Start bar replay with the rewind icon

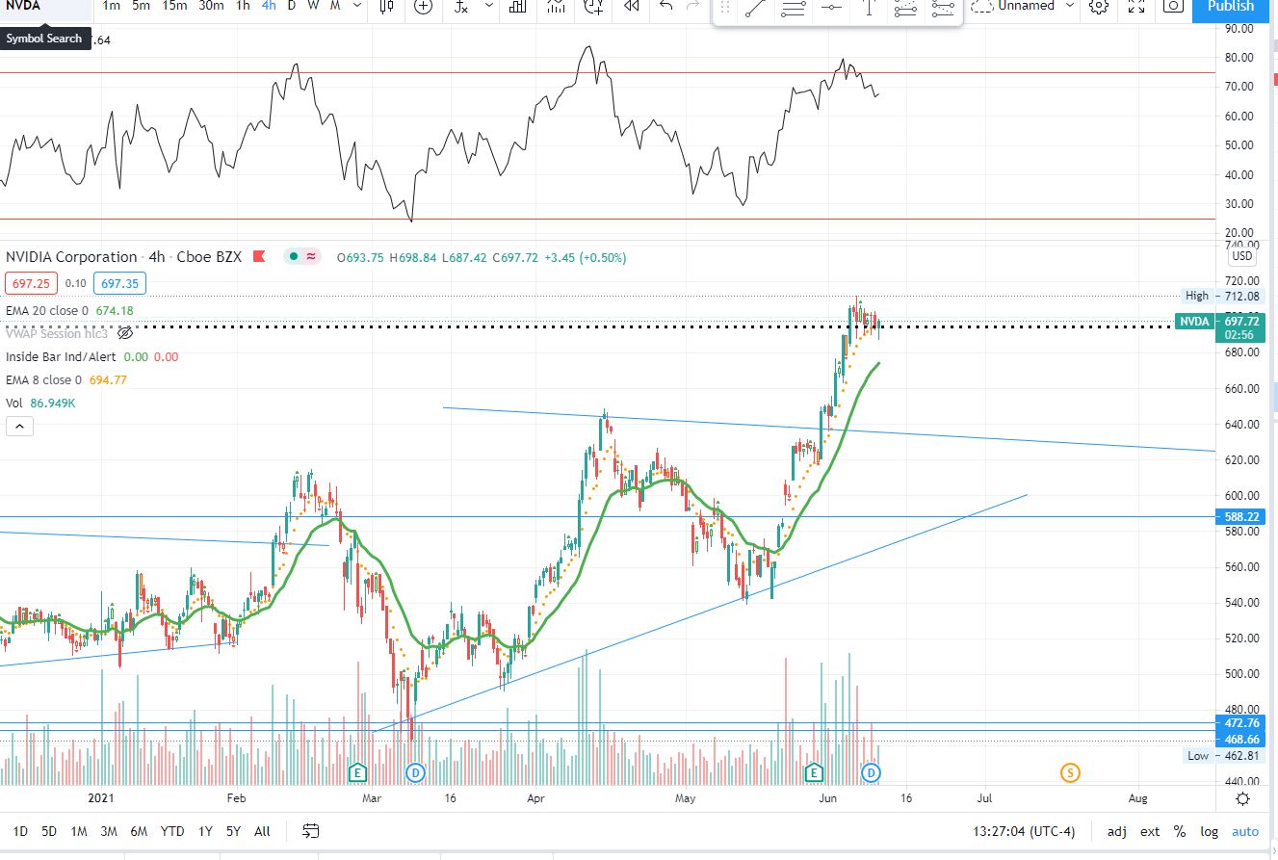pos(632,6)
